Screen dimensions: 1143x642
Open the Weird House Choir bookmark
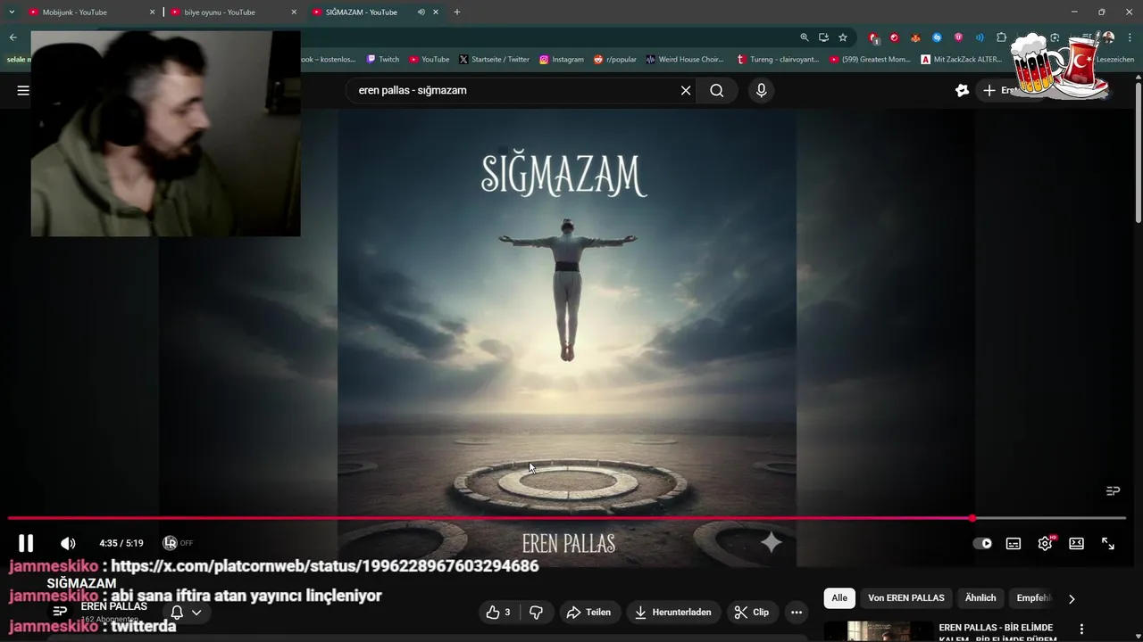tap(685, 60)
